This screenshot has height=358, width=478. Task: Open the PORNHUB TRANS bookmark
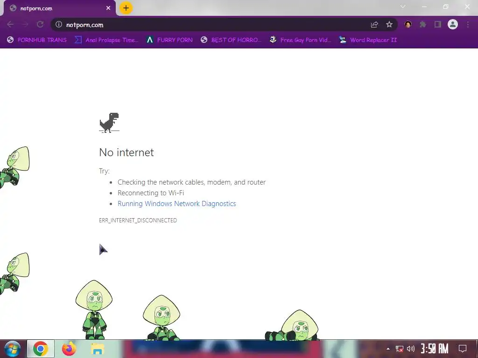[37, 40]
